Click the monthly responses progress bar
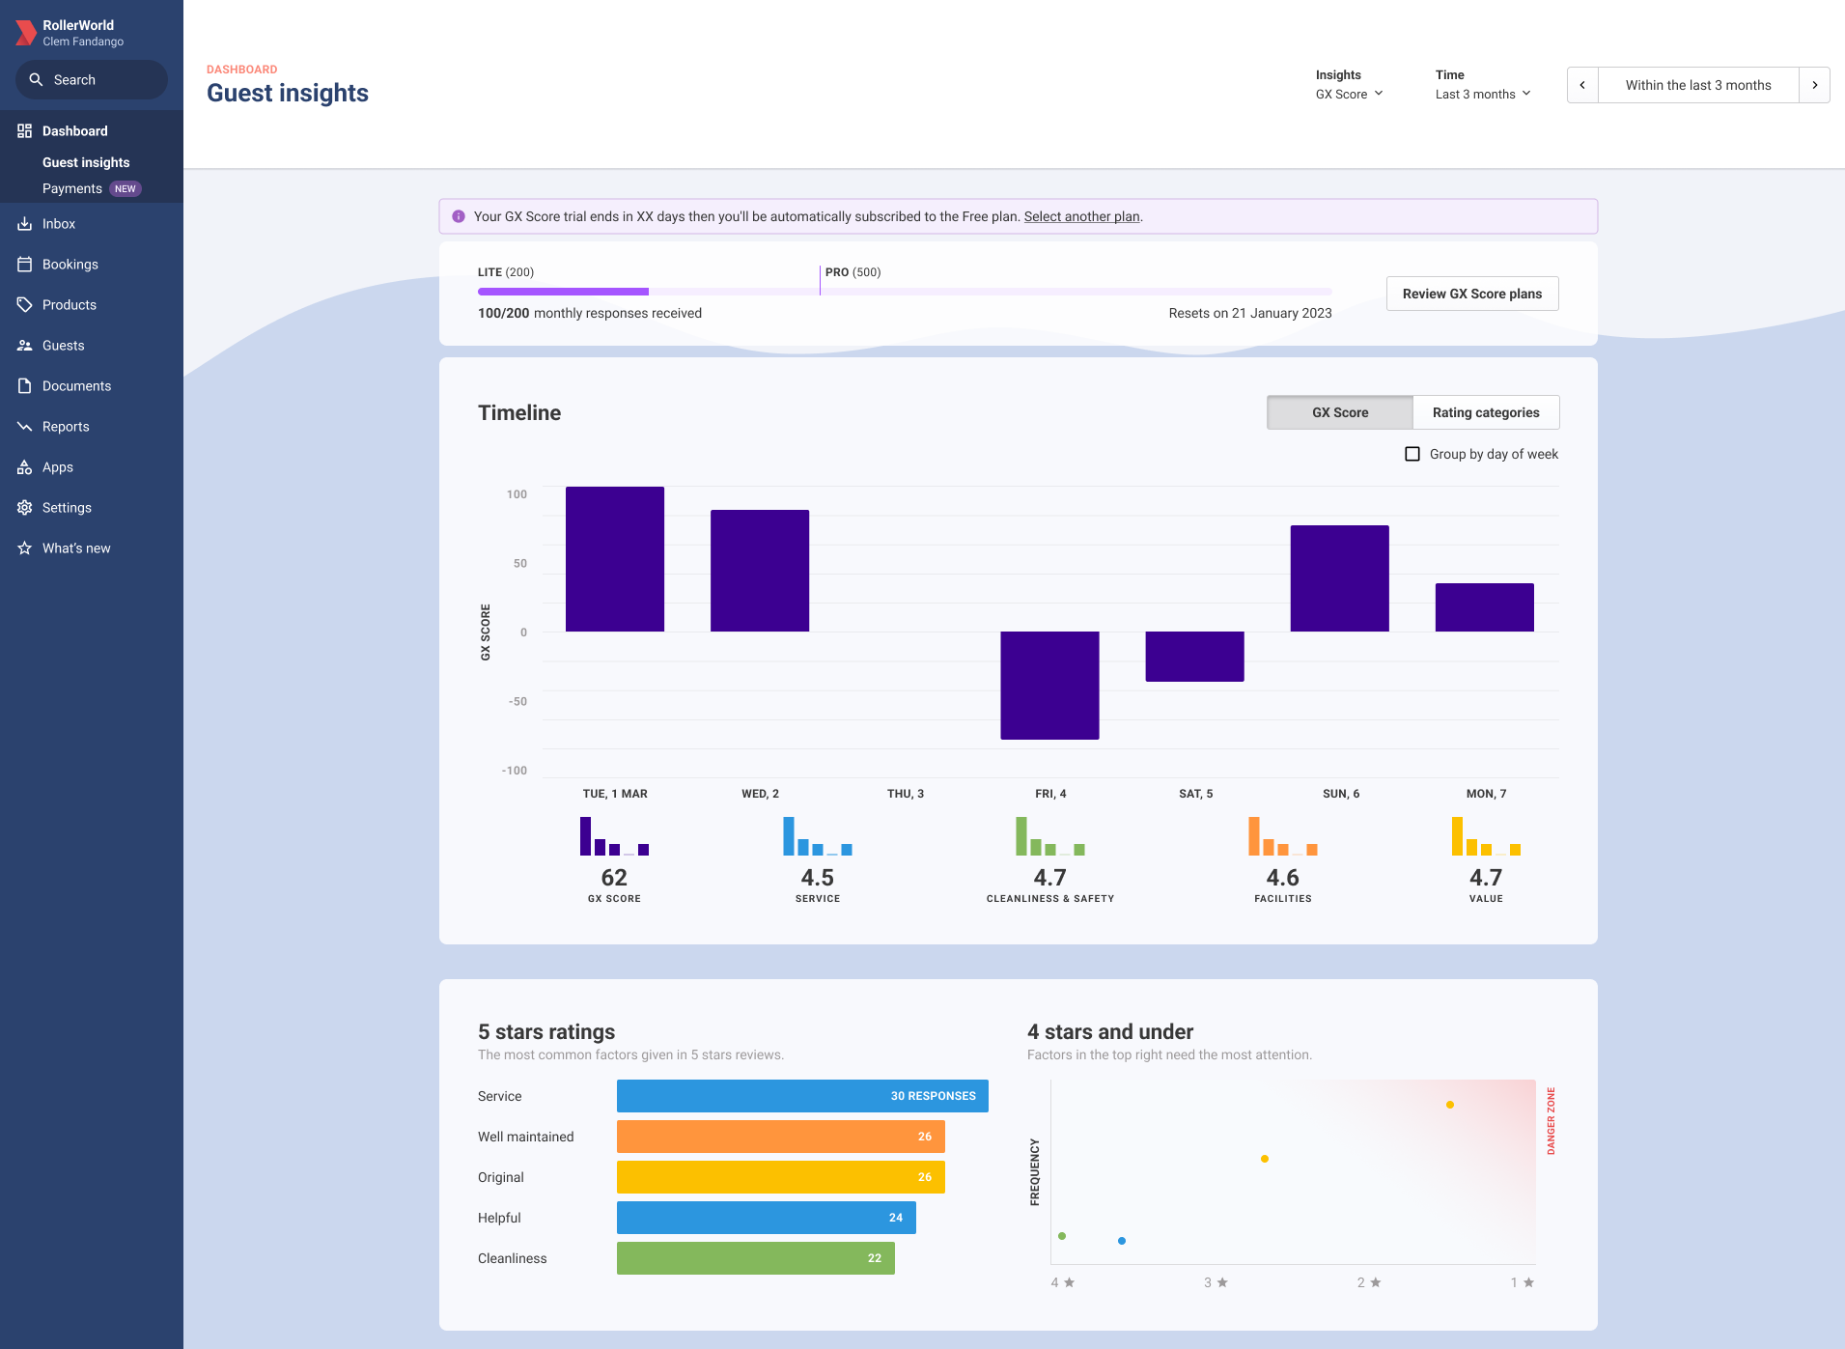Screen dimensions: 1845x1349 click(904, 292)
